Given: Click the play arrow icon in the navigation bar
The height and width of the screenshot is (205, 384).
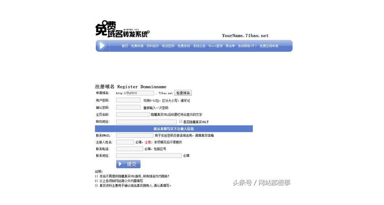Looking at the screenshot, I should click(102, 46).
